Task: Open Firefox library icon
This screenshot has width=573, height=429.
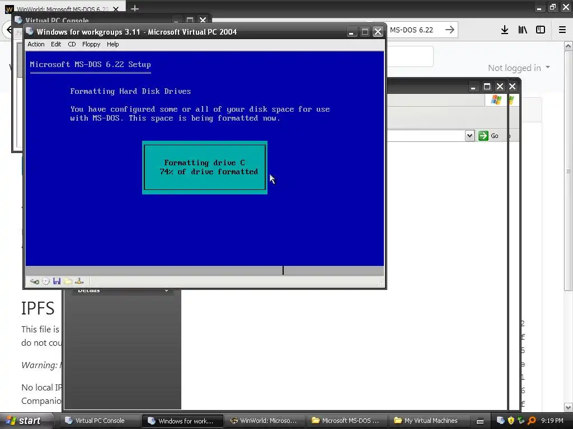Action: [523, 30]
